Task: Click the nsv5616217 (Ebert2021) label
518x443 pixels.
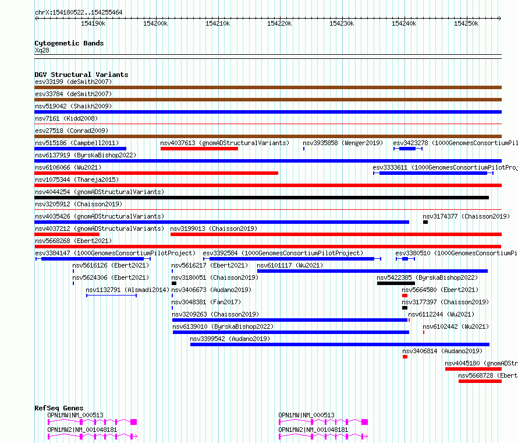Action: click(210, 265)
